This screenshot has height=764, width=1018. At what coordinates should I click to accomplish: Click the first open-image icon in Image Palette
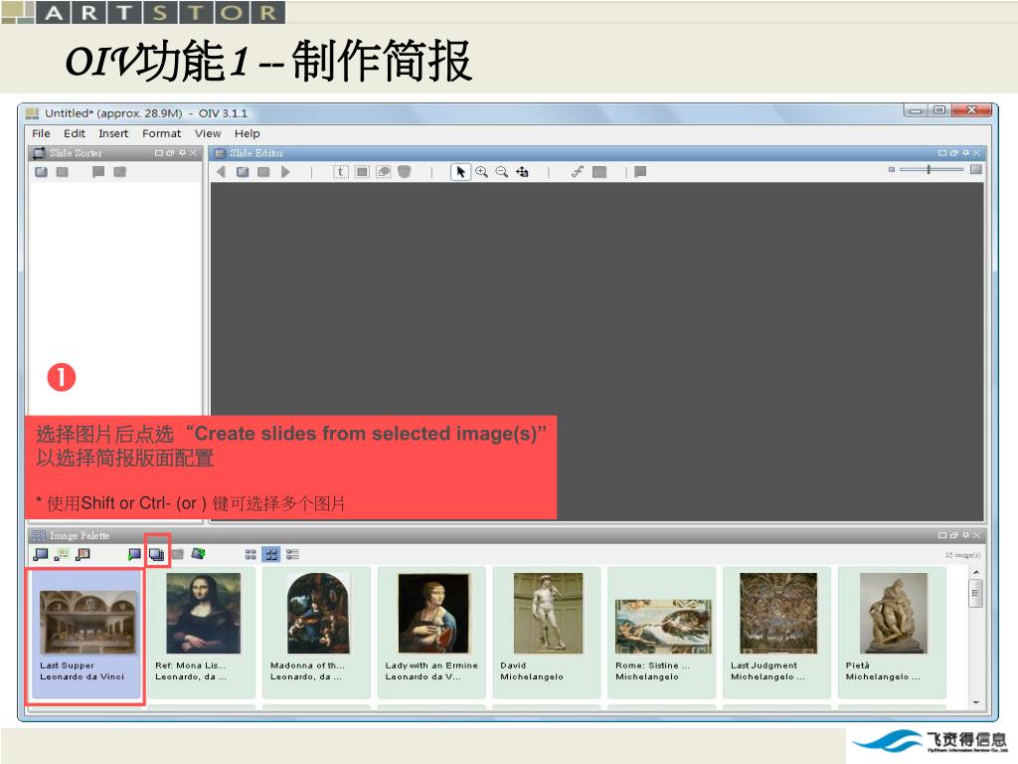[41, 554]
